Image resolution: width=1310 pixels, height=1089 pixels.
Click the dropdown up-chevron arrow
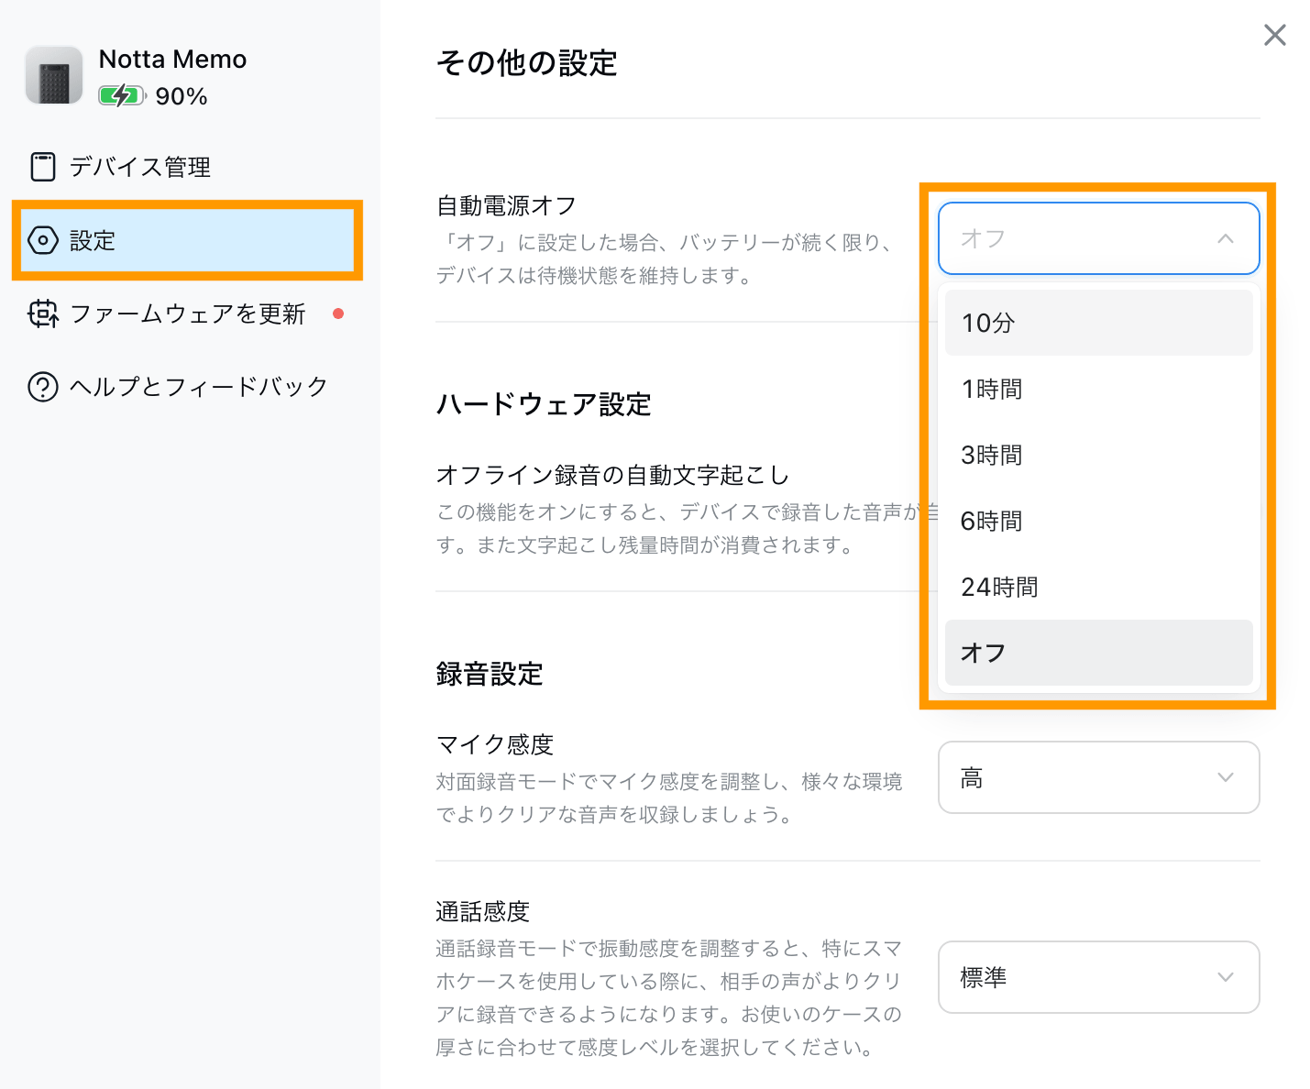point(1226,238)
